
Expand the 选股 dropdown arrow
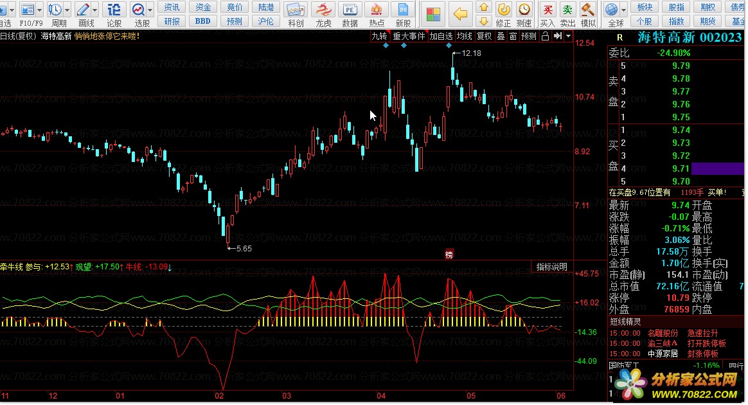[150, 10]
